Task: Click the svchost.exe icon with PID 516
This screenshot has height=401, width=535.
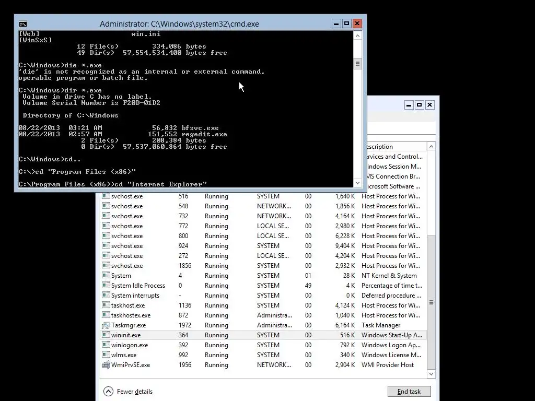Action: tap(106, 196)
